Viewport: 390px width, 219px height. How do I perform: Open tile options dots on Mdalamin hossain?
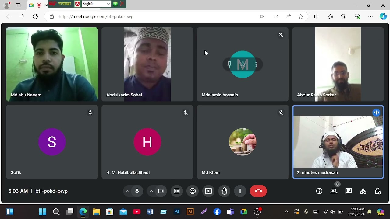256,64
